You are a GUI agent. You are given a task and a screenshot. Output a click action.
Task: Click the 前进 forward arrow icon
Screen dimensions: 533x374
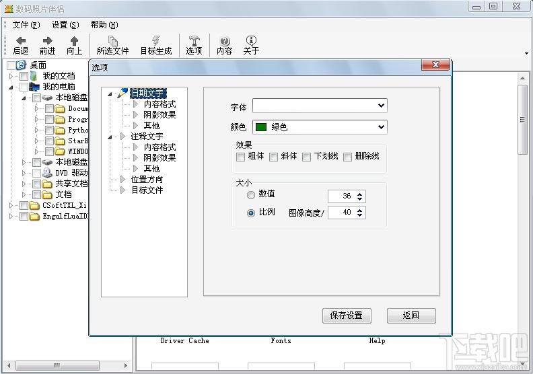tap(47, 41)
